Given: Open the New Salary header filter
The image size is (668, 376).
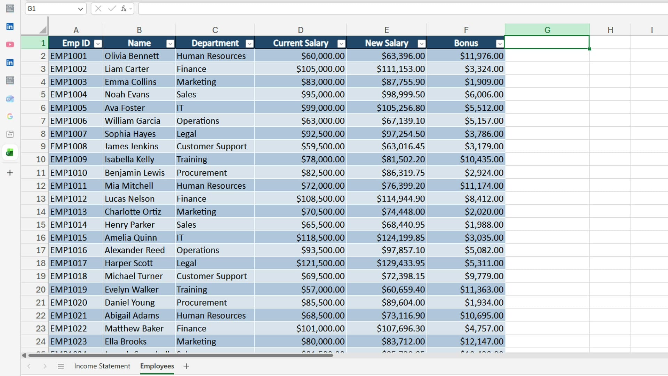Looking at the screenshot, I should click(x=421, y=43).
